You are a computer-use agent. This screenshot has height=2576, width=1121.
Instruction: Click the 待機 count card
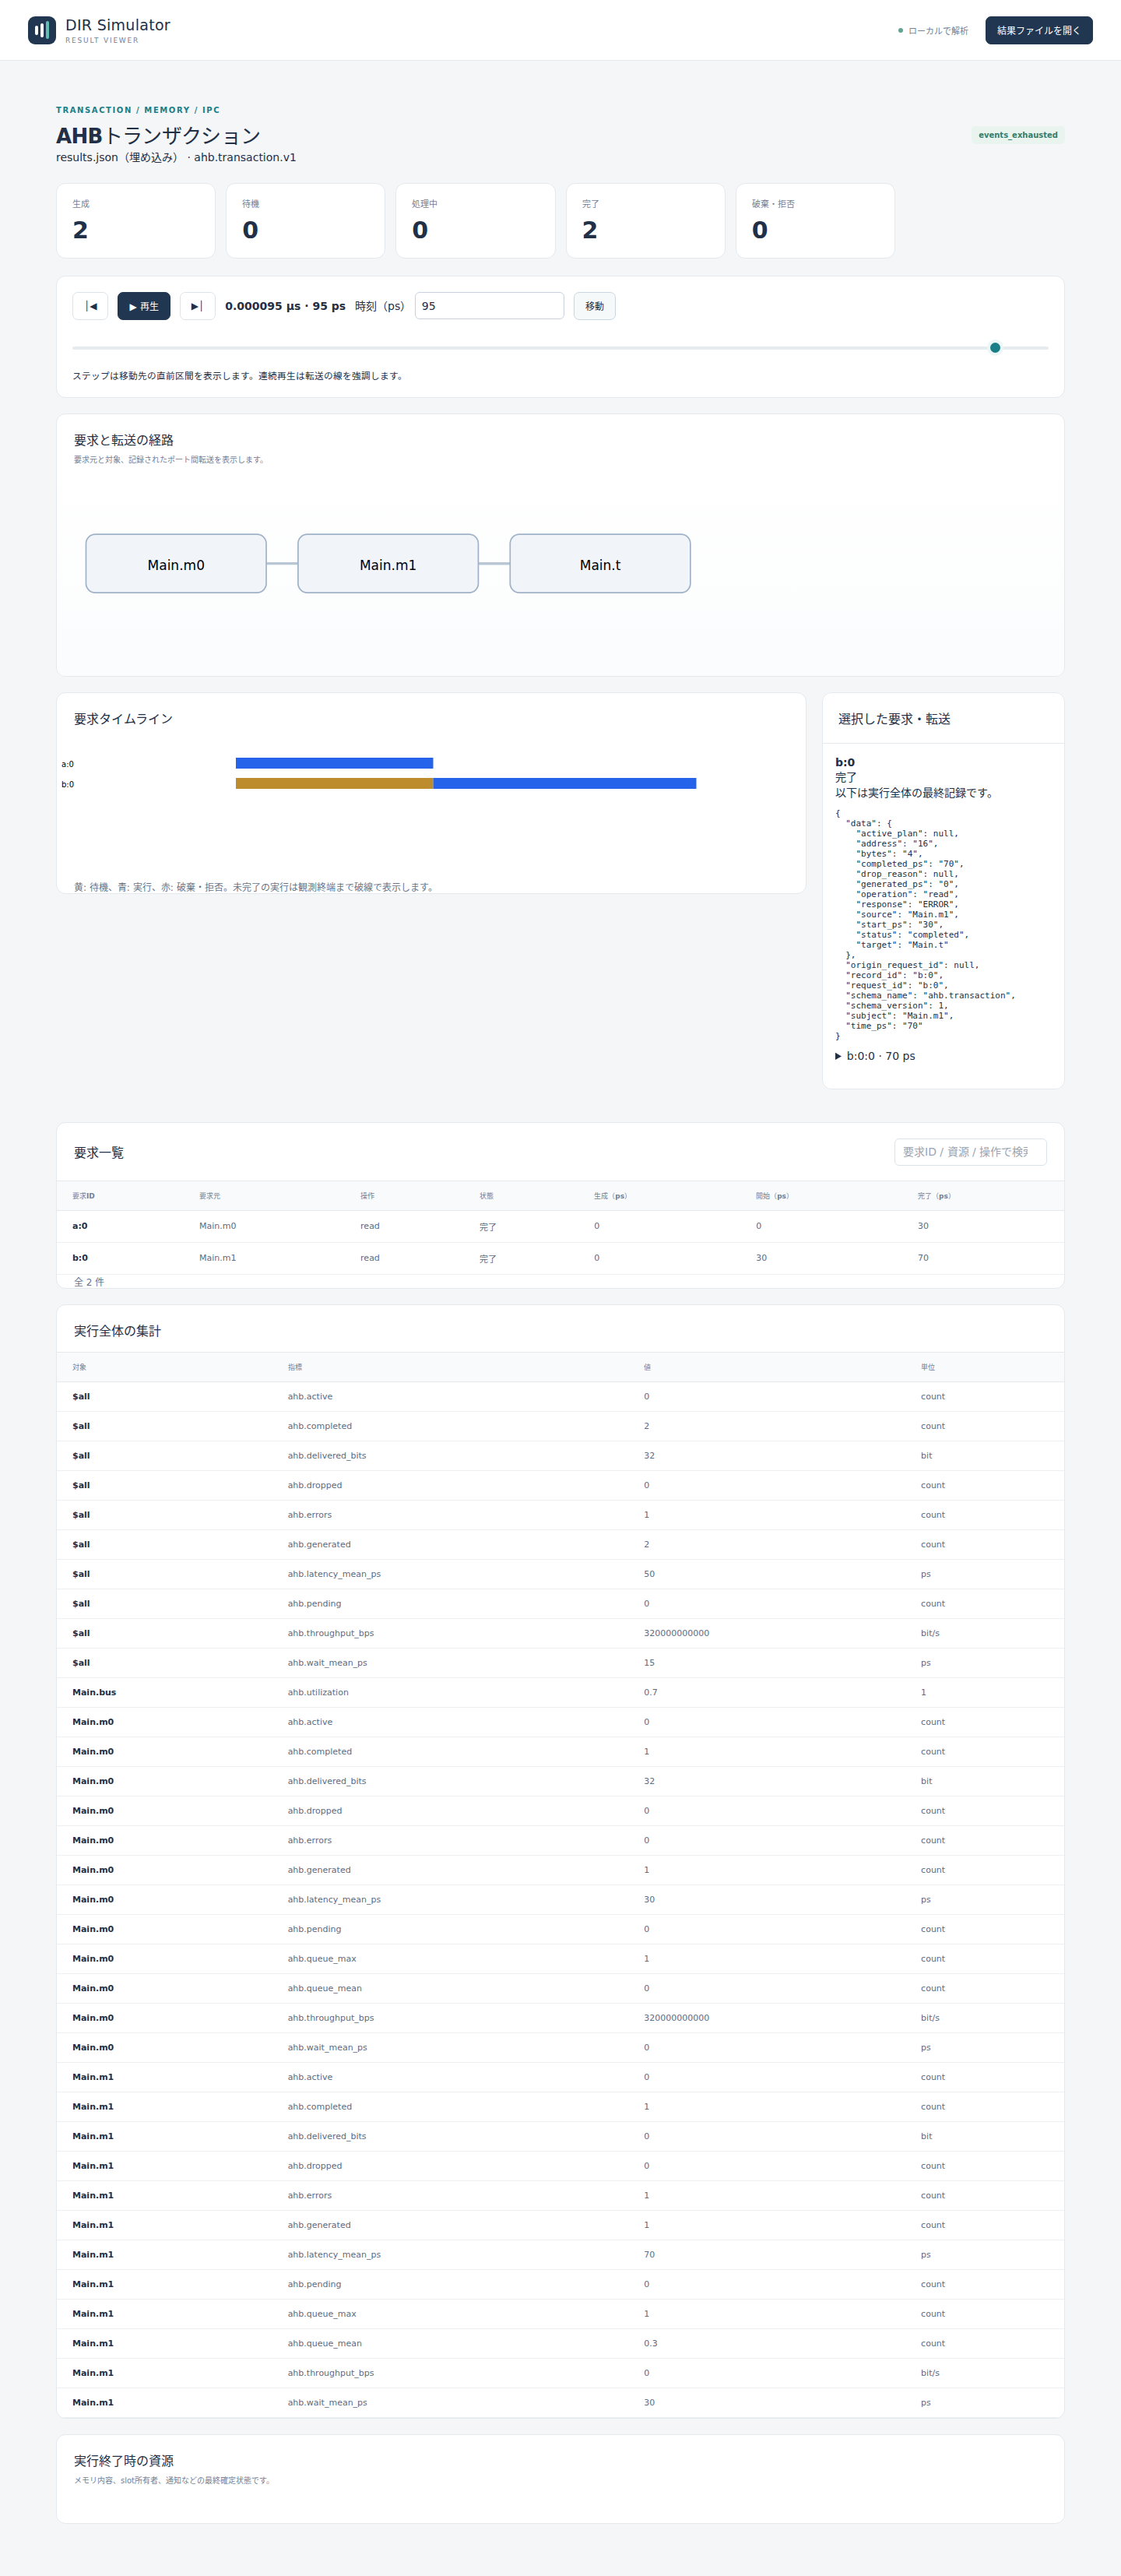(x=305, y=221)
